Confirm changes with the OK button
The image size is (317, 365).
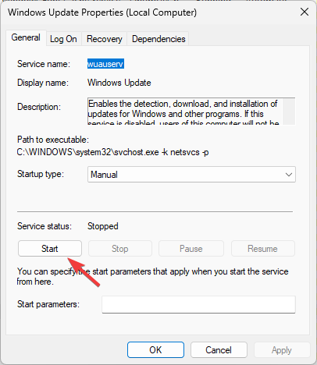pos(155,350)
